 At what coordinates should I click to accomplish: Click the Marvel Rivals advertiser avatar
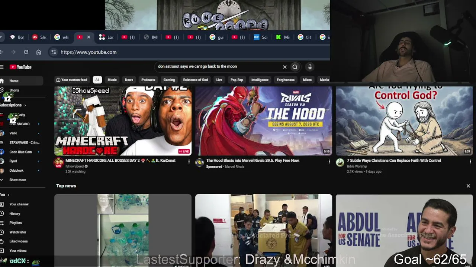coord(199,163)
